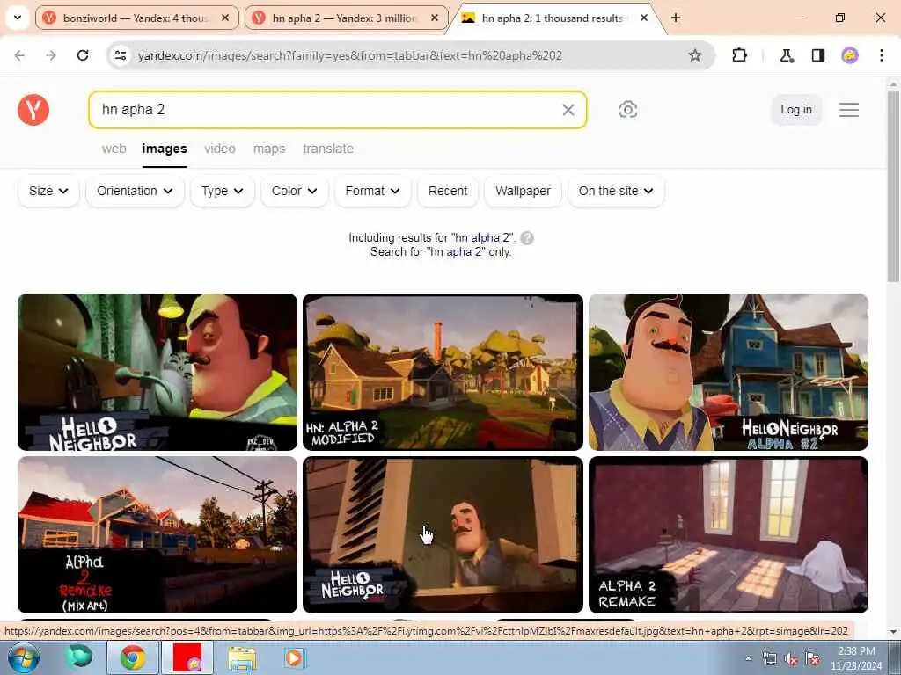Open the neighbor with faucet thumbnail
Screen dimensions: 901x675
coord(157,372)
